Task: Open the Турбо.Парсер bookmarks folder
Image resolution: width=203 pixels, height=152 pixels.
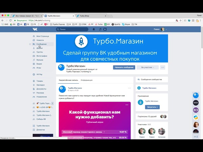Action: point(57,24)
